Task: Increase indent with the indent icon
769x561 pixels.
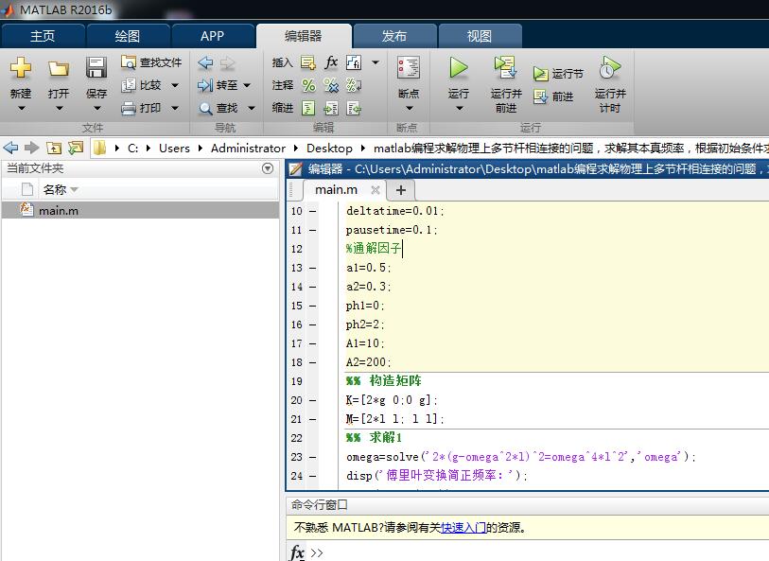Action: click(331, 108)
